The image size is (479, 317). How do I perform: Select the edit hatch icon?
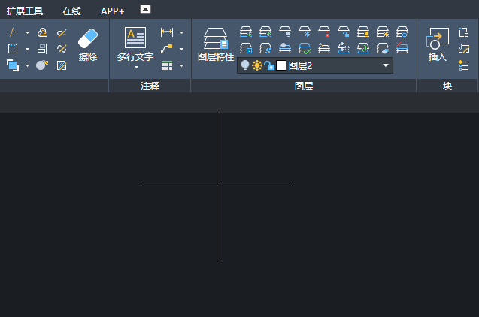62,65
